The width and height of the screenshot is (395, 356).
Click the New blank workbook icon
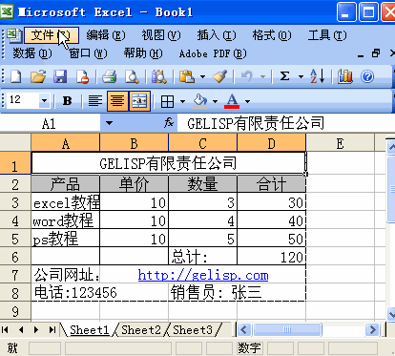[x=15, y=76]
